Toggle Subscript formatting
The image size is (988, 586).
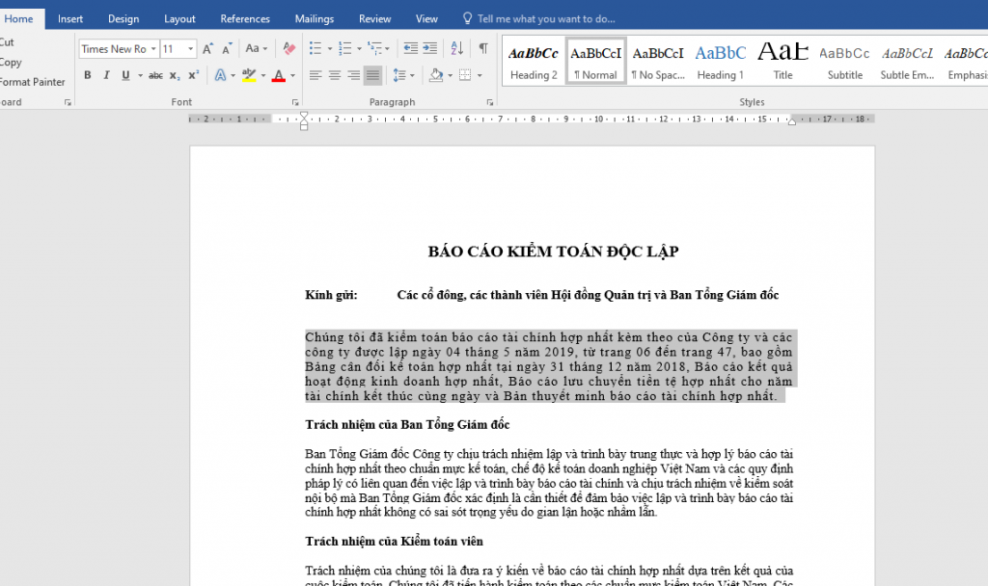click(x=175, y=75)
